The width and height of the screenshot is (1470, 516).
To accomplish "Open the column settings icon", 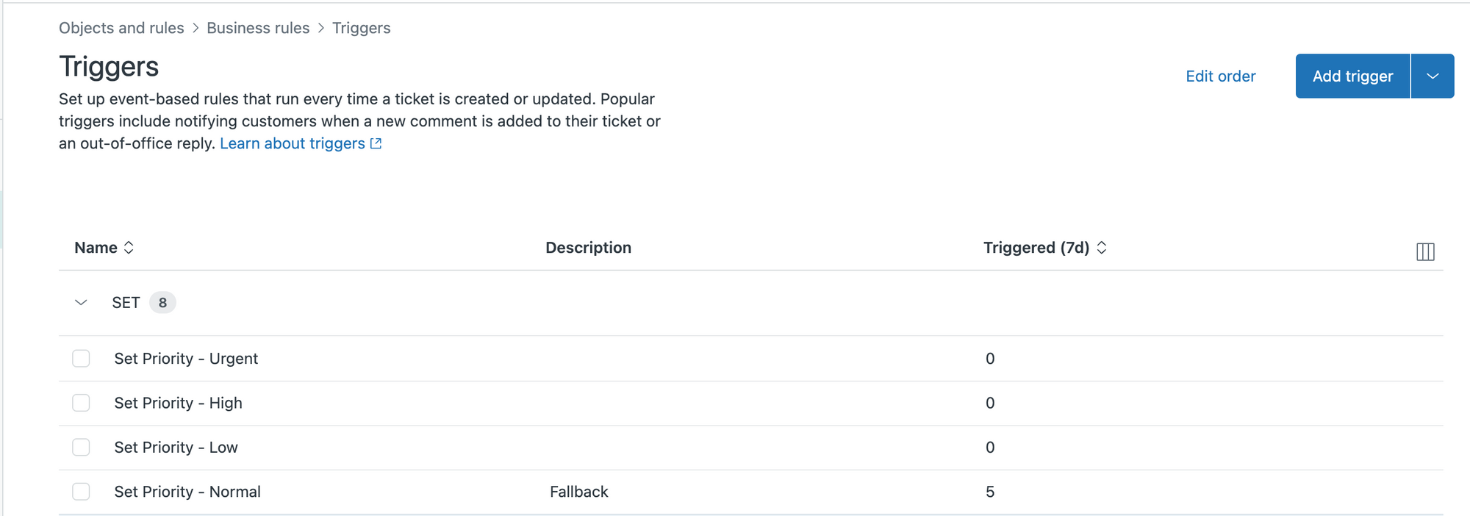I will [x=1424, y=251].
